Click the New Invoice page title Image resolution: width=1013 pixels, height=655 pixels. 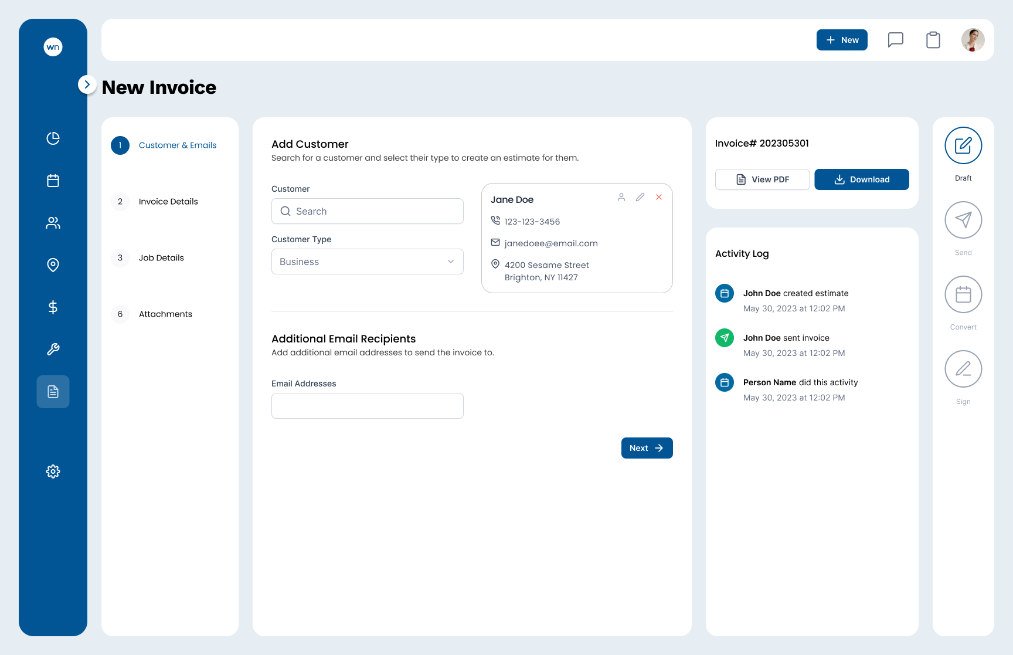pos(159,87)
